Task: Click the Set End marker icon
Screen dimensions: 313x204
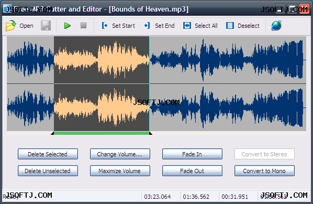Action: click(147, 26)
